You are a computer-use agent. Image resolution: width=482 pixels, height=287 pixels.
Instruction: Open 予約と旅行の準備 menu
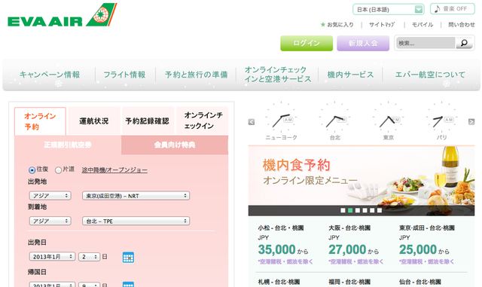196,75
